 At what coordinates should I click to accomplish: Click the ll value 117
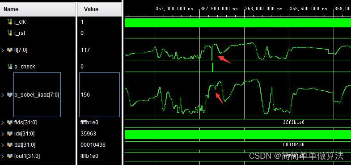[x=85, y=50]
